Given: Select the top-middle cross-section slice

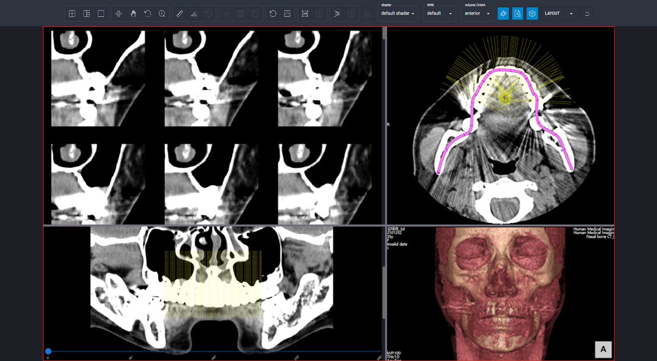Looking at the screenshot, I should 211,78.
